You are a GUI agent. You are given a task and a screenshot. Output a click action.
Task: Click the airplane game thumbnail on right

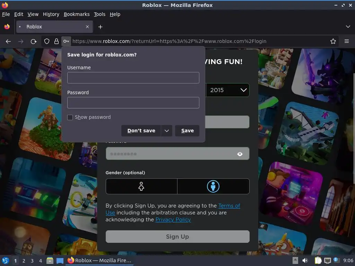coord(307,133)
